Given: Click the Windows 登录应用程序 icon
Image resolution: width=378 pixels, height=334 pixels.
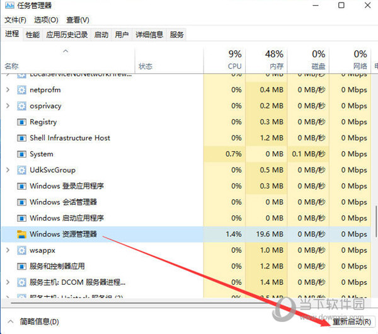Looking at the screenshot, I should coord(21,186).
